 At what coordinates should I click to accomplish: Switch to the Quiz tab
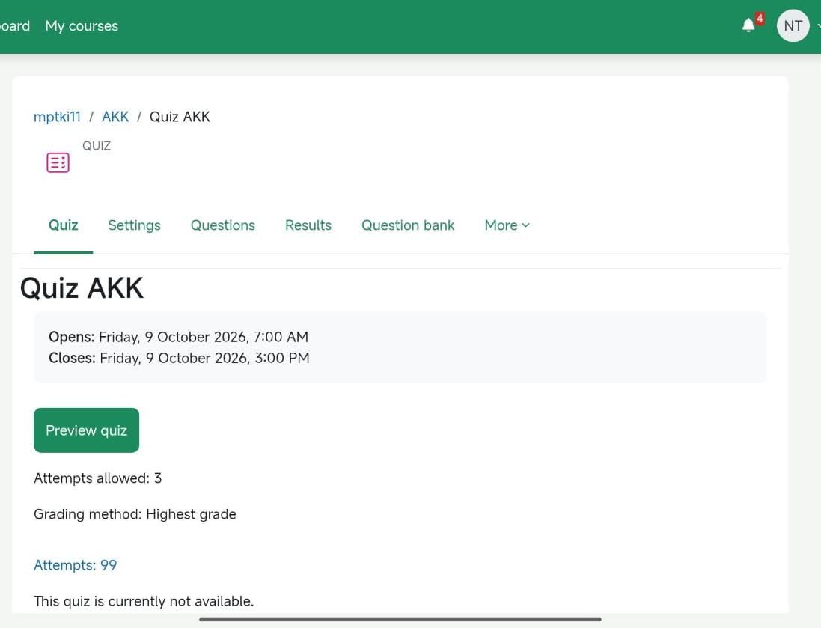[64, 225]
